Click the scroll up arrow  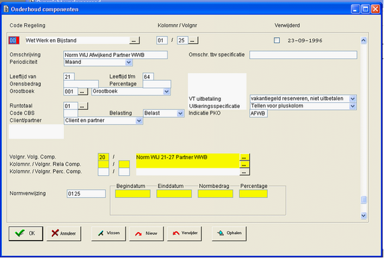[x=363, y=40]
